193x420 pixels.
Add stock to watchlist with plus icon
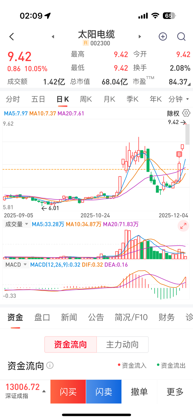click(163, 37)
